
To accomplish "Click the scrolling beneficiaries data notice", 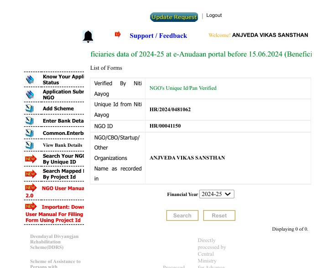I will coord(201,54).
